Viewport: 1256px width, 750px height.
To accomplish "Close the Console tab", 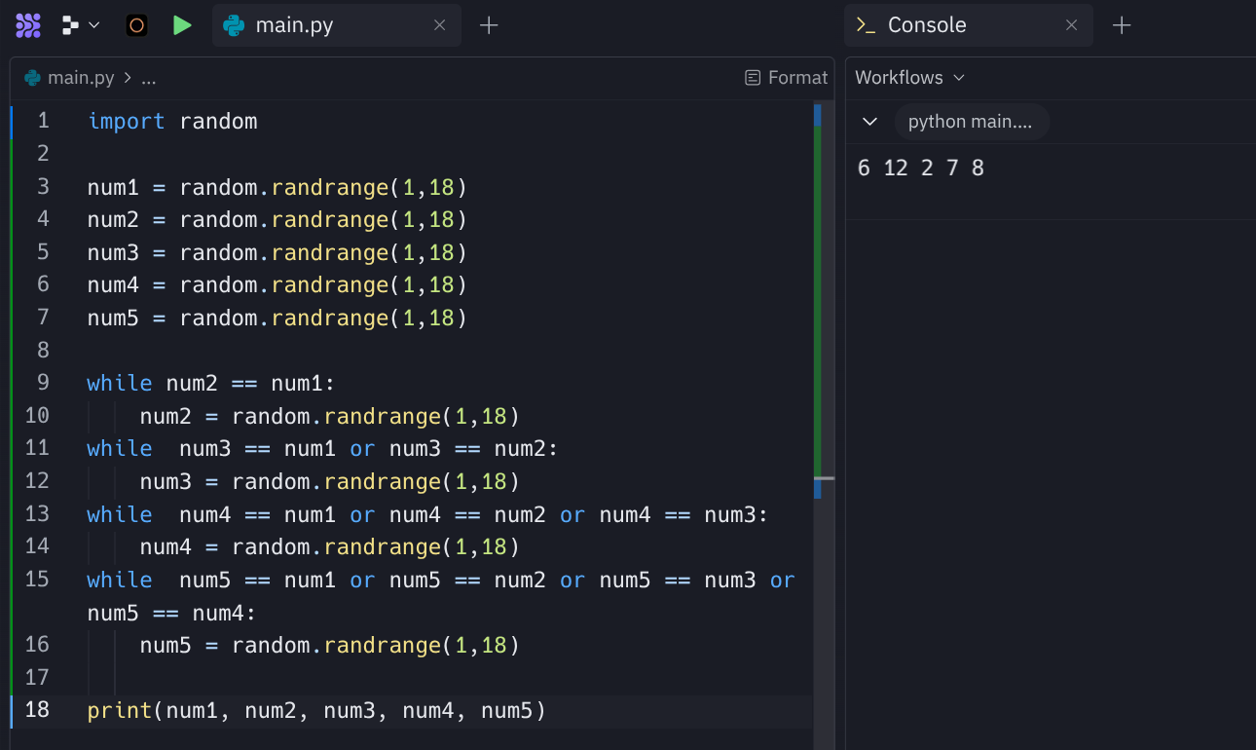I will coord(1071,25).
